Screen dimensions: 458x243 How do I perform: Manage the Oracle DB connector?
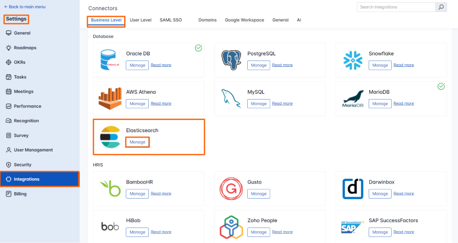pyautogui.click(x=138, y=65)
